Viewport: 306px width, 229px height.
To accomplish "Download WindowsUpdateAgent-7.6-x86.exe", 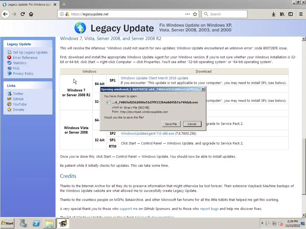I will (x=147, y=133).
